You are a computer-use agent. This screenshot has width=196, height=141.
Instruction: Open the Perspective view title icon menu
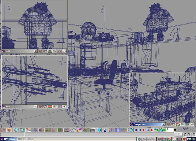click(131, 124)
